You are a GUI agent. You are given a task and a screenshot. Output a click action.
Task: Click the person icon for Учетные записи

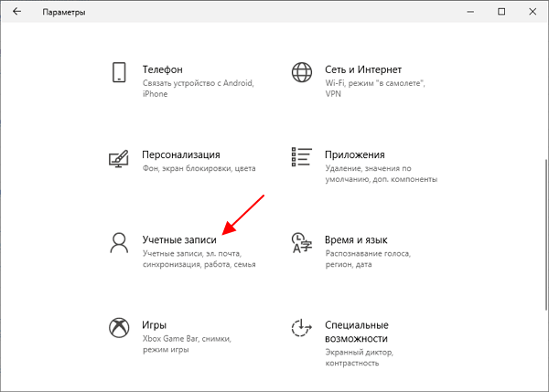[119, 243]
